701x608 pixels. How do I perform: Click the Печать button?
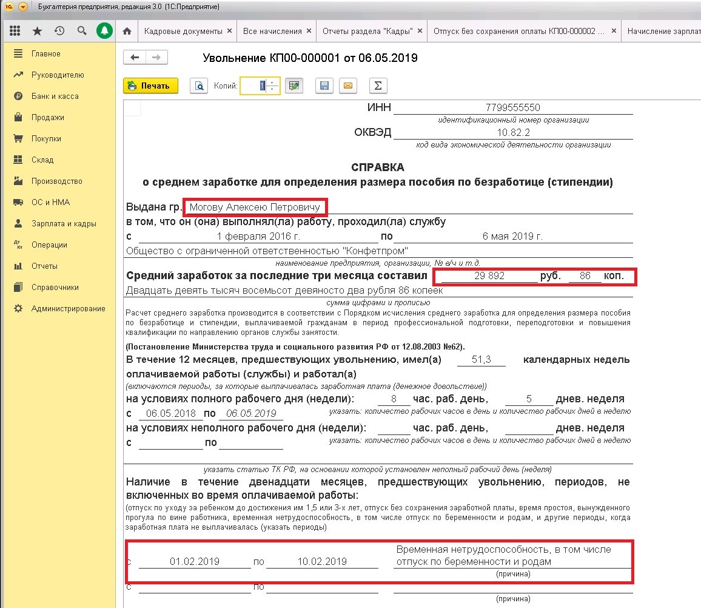pos(150,86)
